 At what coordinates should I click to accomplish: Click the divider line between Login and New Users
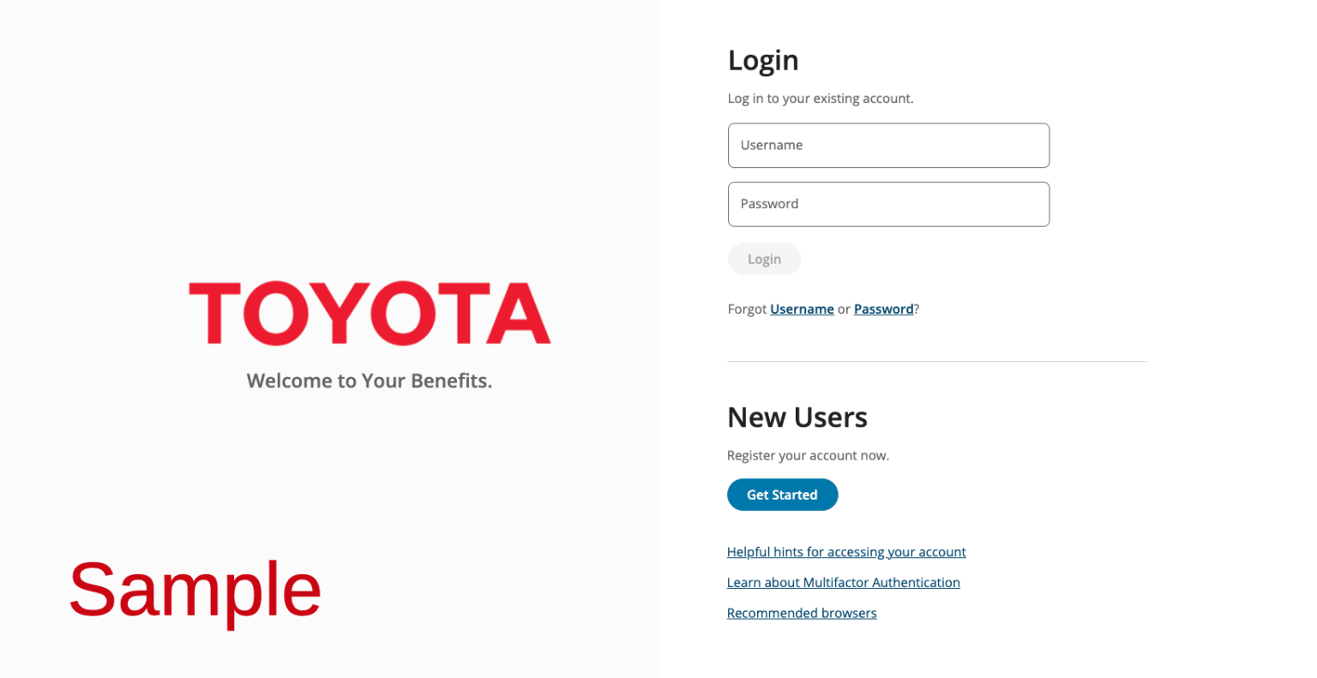(936, 360)
